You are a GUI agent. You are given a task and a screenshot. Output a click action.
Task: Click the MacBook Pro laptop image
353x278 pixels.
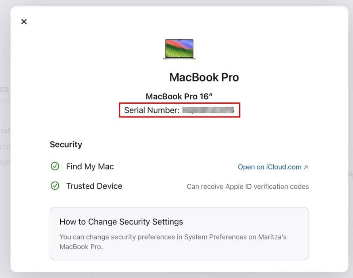(179, 49)
